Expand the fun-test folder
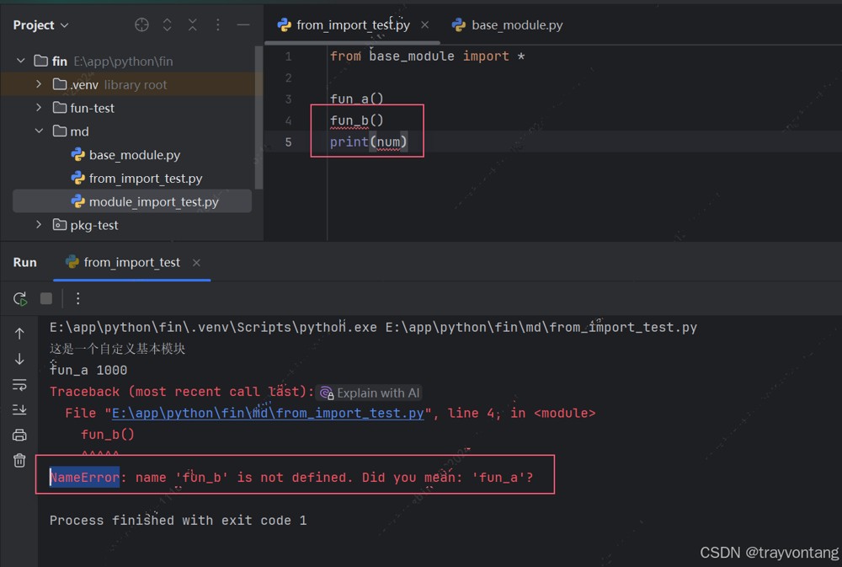Image resolution: width=842 pixels, height=567 pixels. [39, 108]
